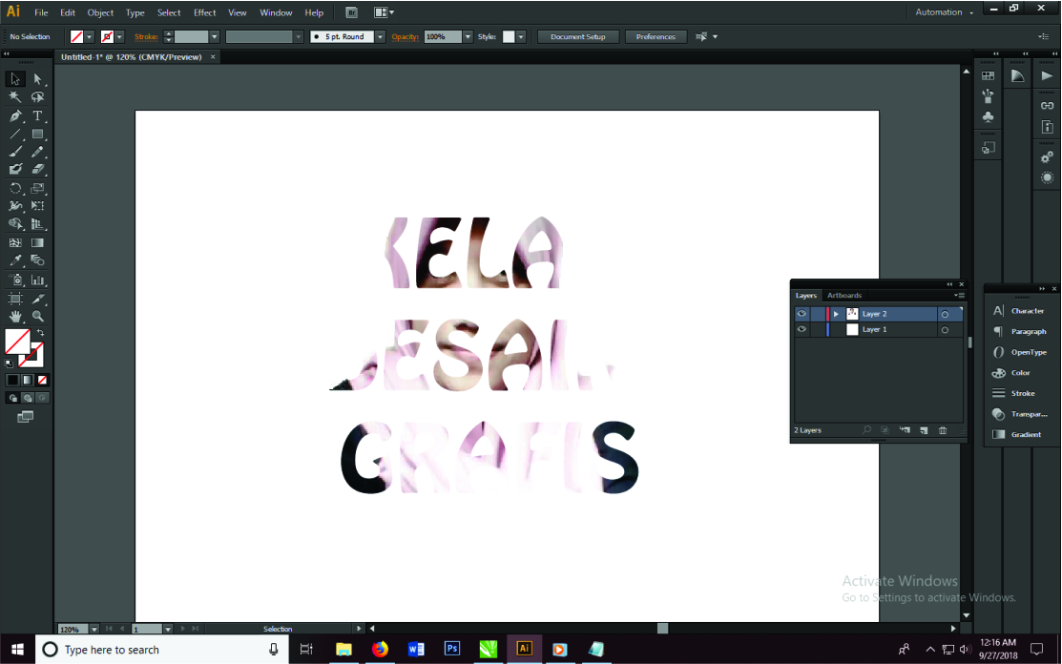1062x664 pixels.
Task: Select the Type tool in the toolbox
Action: point(38,115)
